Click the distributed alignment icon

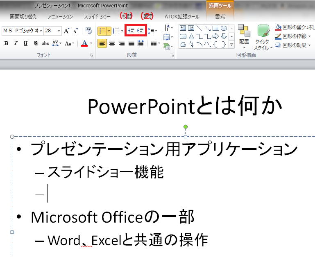[141, 43]
